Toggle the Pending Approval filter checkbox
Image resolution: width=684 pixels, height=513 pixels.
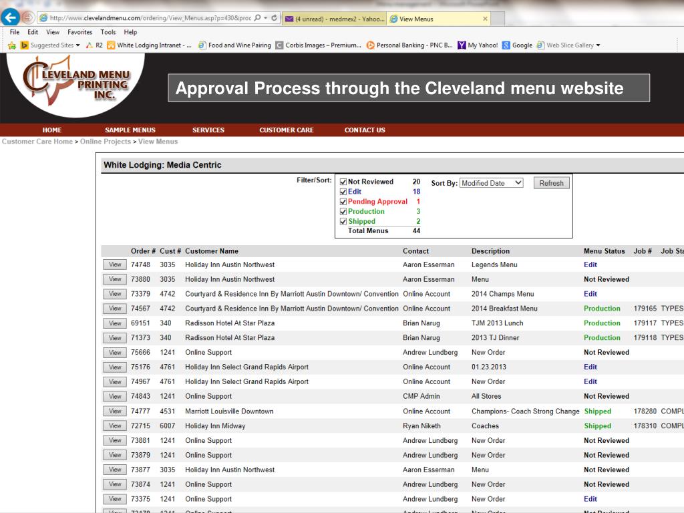point(343,202)
